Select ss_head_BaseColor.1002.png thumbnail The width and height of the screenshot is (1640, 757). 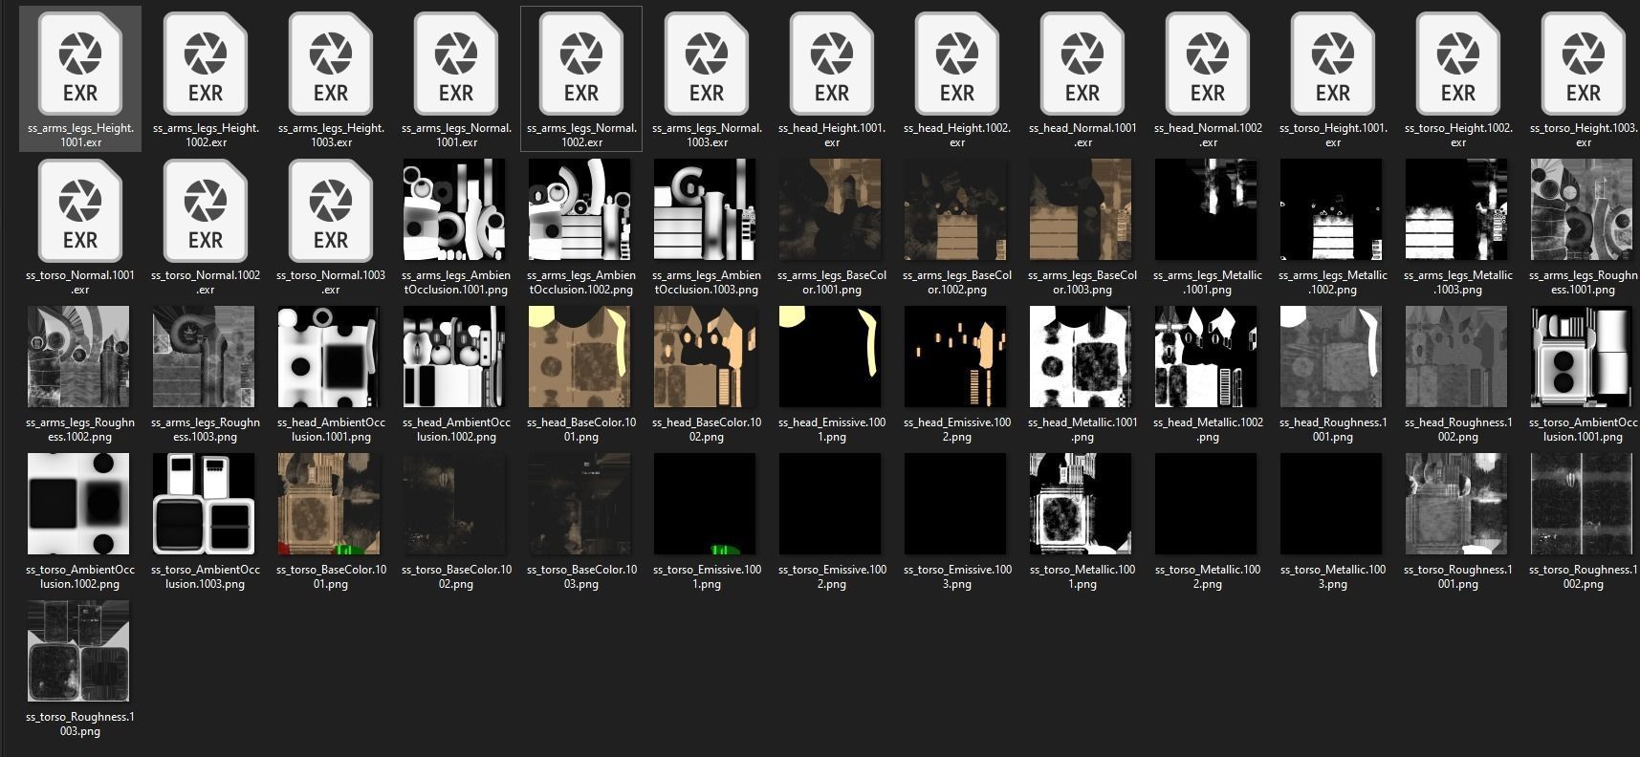click(705, 357)
